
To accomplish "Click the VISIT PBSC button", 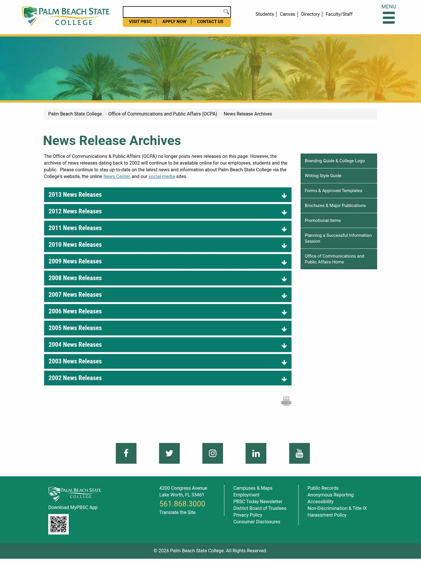I will [x=140, y=22].
